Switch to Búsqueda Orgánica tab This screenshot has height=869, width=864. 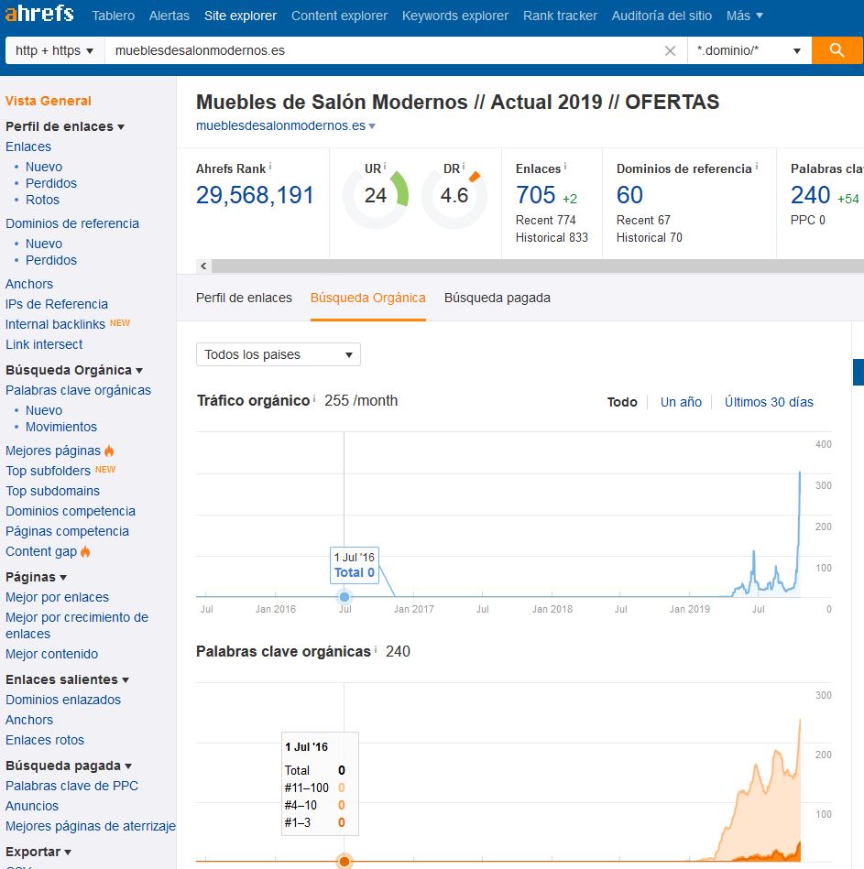click(368, 298)
